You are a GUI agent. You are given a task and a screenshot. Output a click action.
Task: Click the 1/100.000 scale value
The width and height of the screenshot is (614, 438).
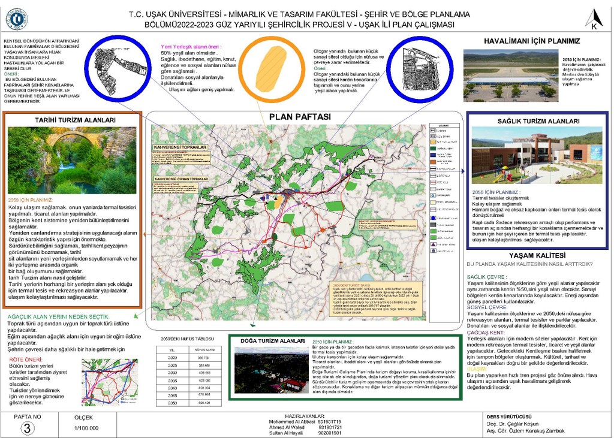[86, 428]
